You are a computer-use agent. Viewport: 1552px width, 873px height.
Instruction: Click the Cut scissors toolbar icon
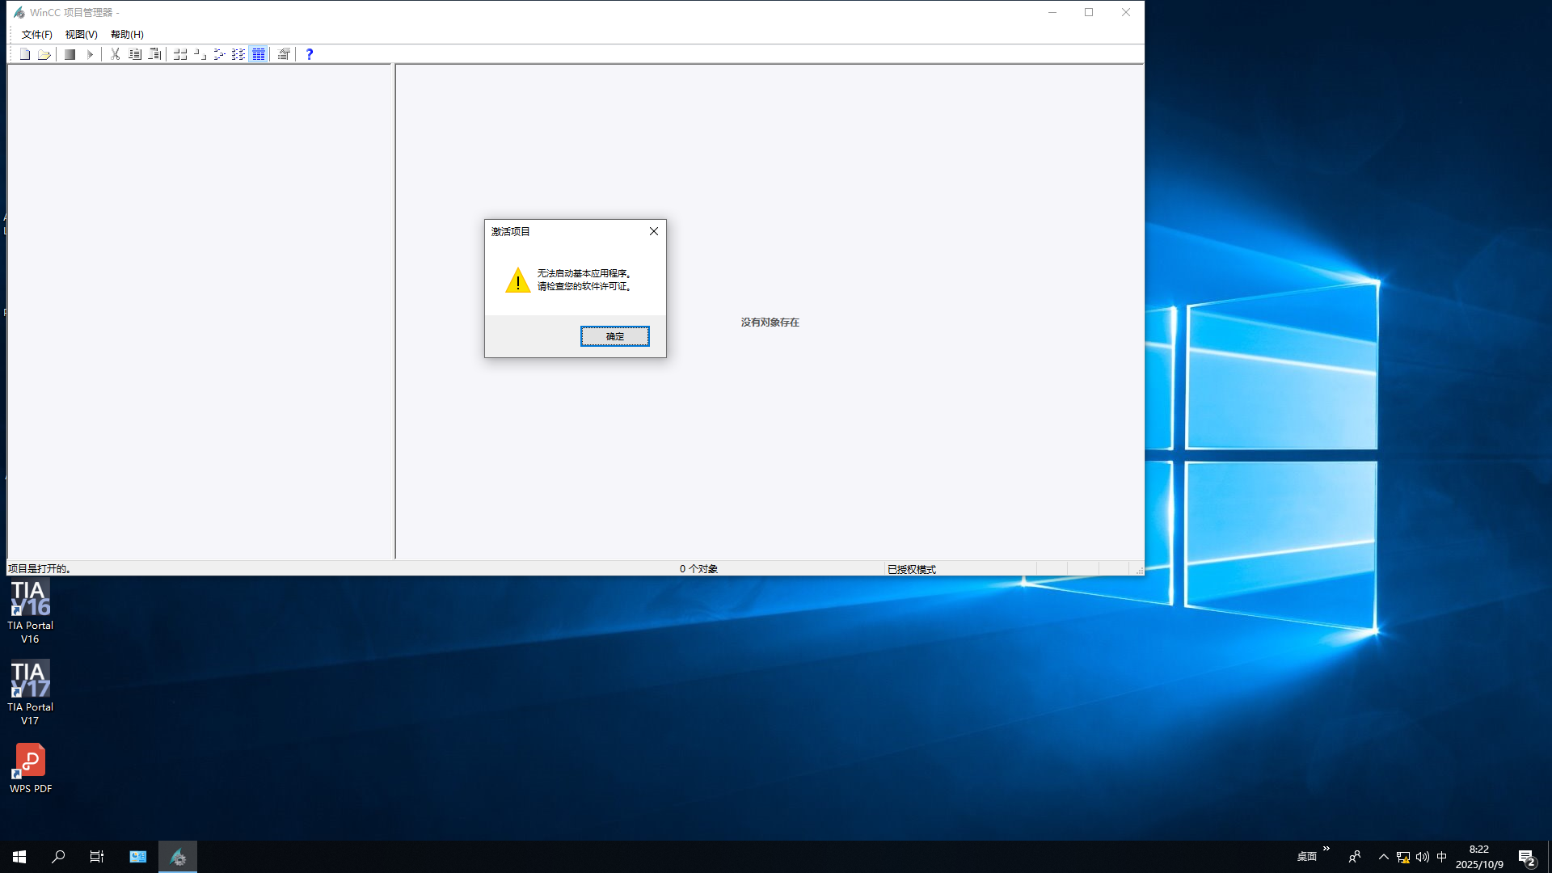[x=115, y=54]
